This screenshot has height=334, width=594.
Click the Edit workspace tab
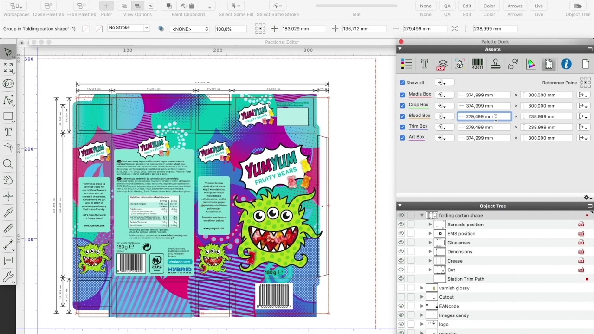click(x=467, y=6)
